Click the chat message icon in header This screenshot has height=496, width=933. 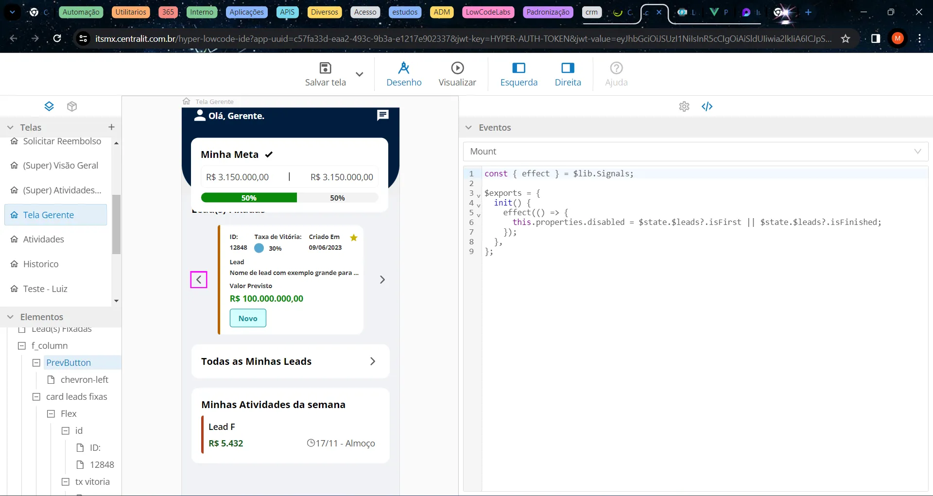pyautogui.click(x=383, y=115)
